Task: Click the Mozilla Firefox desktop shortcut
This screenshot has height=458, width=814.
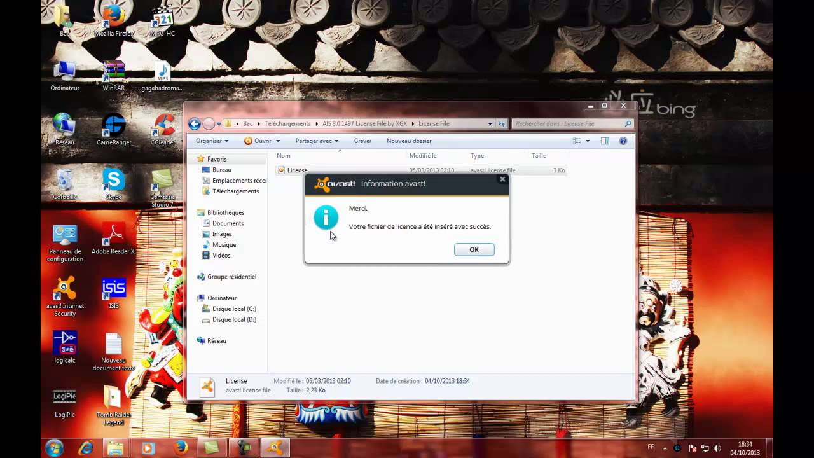Action: click(114, 20)
